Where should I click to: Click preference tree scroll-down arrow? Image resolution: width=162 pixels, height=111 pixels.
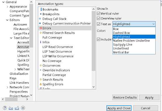(x=31, y=95)
